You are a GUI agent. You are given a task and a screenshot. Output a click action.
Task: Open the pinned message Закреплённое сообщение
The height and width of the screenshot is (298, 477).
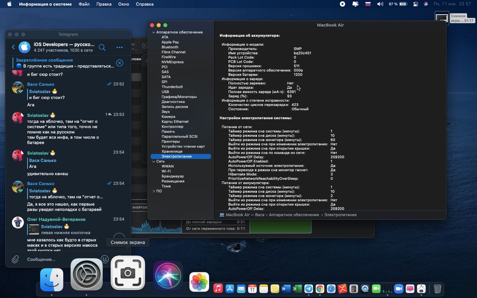pyautogui.click(x=63, y=63)
